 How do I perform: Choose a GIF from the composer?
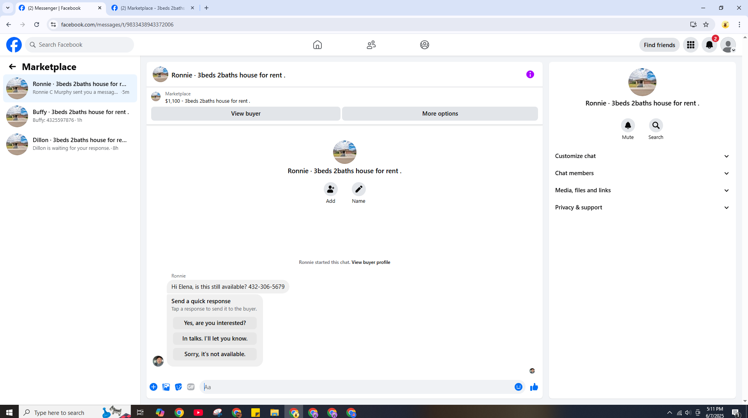(x=191, y=387)
